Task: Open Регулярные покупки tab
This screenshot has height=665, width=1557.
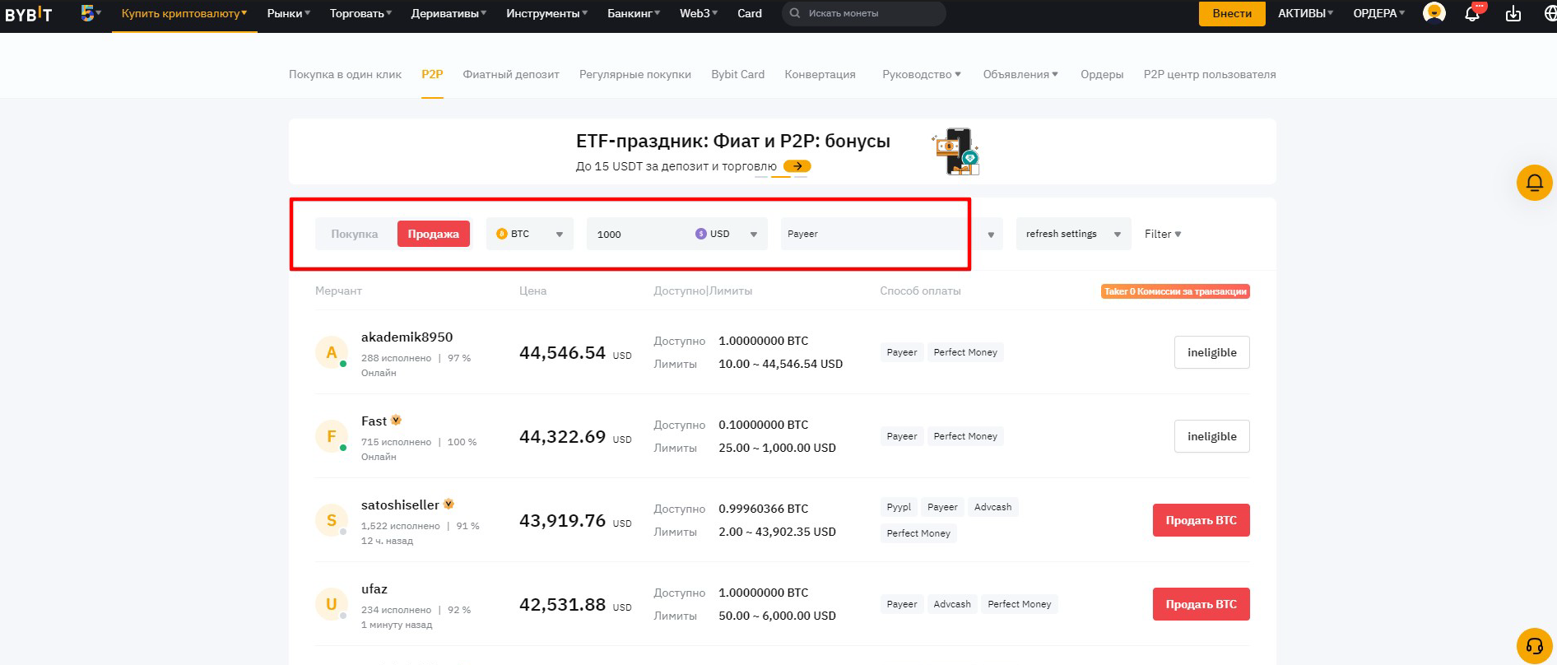Action: coord(635,74)
